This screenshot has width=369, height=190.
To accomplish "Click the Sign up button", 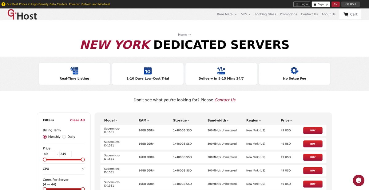I will pos(321,4).
